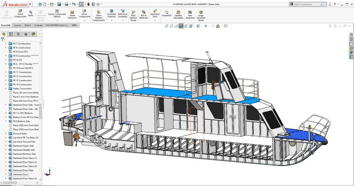This screenshot has width=354, height=186.
Task: Expand Galley Consruction folder node
Action: tap(6, 89)
